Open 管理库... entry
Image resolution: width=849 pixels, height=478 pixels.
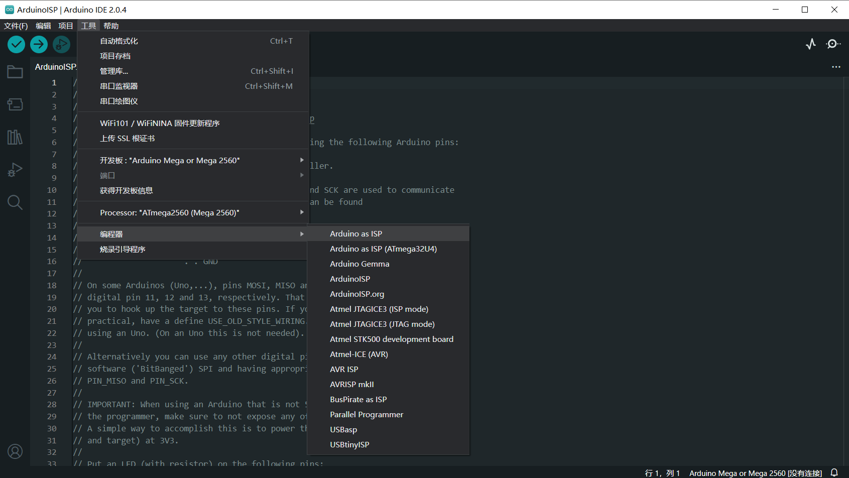pyautogui.click(x=193, y=71)
